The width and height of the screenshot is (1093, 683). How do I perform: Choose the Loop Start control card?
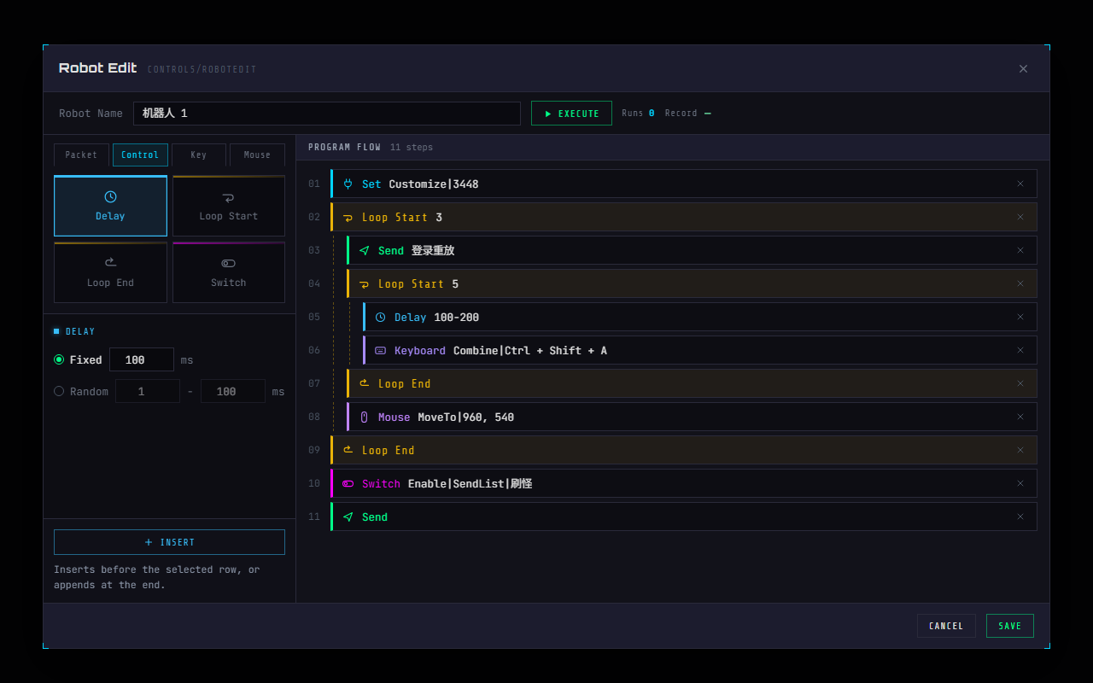[x=229, y=206]
